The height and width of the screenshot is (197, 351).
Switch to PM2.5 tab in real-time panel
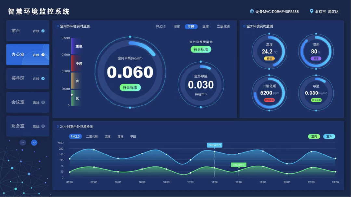click(161, 27)
